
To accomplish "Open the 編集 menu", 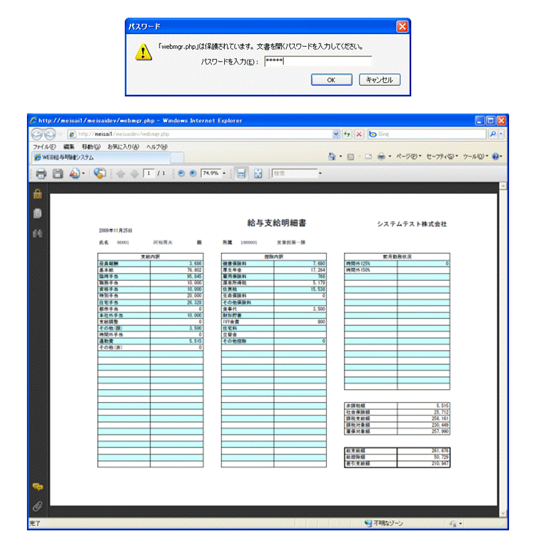I will 69,147.
